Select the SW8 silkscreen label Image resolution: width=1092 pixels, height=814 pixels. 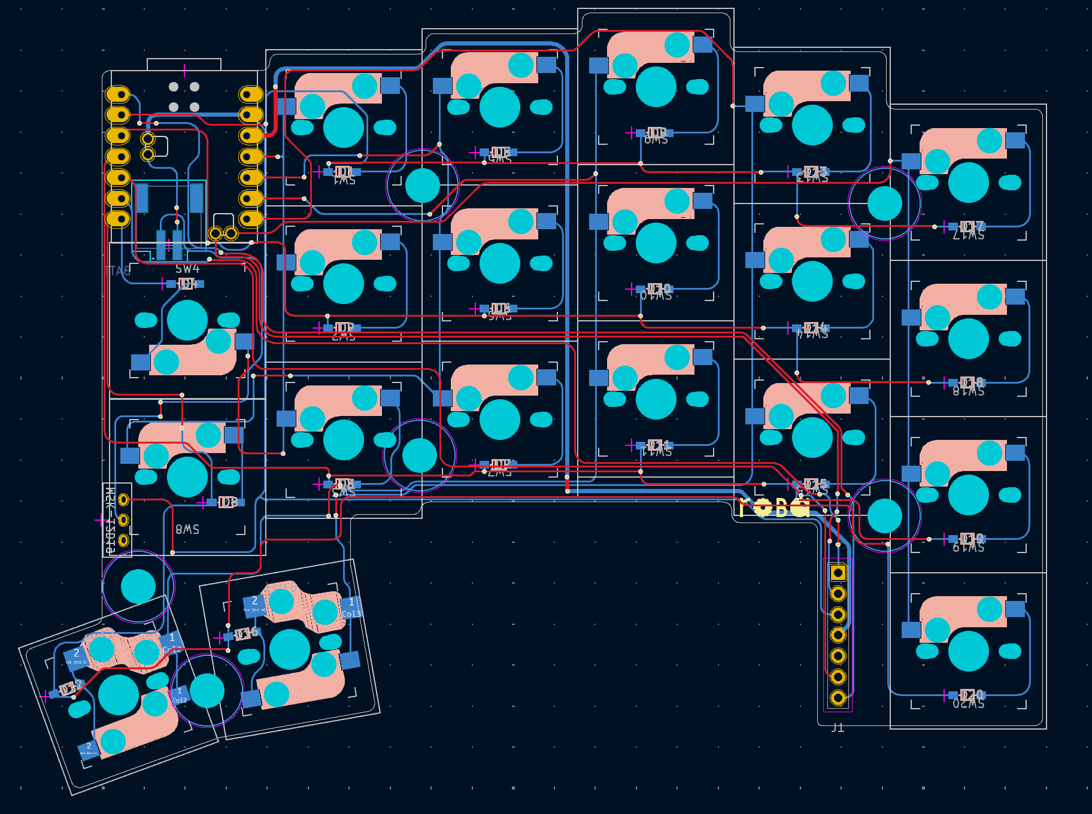point(187,529)
